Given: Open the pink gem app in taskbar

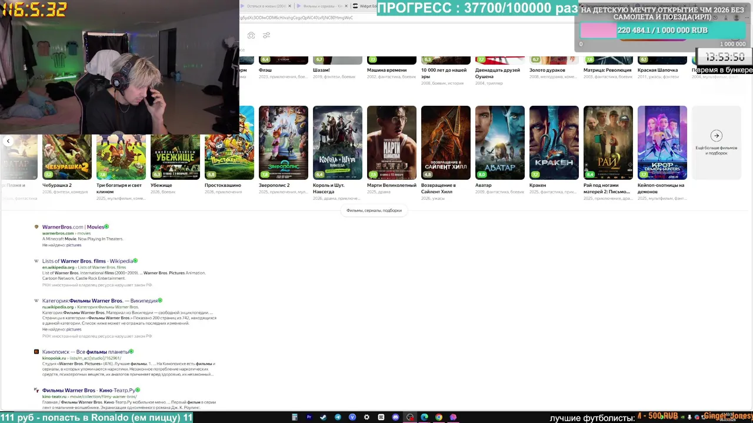Looking at the screenshot, I should 453,417.
